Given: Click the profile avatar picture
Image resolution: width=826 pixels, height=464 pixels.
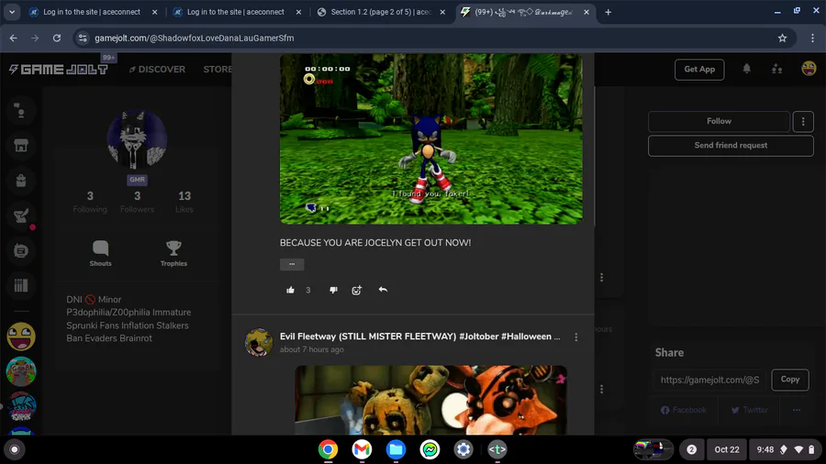Looking at the screenshot, I should pos(137,139).
